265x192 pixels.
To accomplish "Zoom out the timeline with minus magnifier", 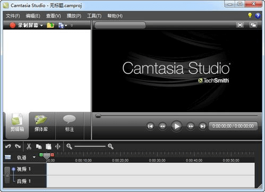I will [x=69, y=146].
